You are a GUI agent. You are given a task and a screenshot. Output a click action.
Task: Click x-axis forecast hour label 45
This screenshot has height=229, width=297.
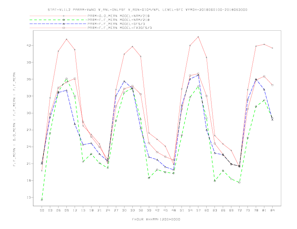[165, 210]
